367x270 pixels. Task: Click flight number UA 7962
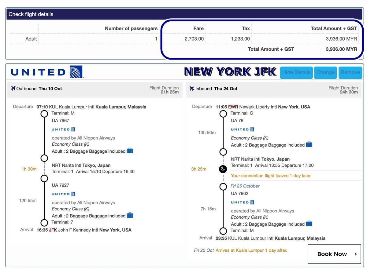tap(239, 193)
